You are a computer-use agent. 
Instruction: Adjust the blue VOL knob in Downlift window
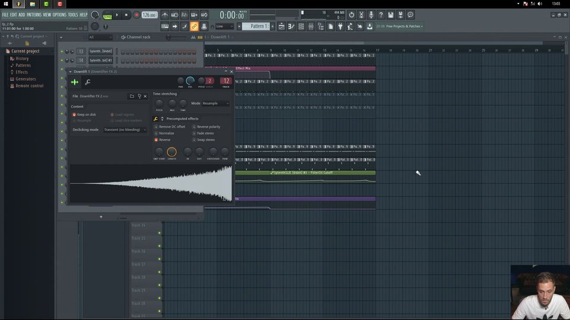(x=190, y=81)
